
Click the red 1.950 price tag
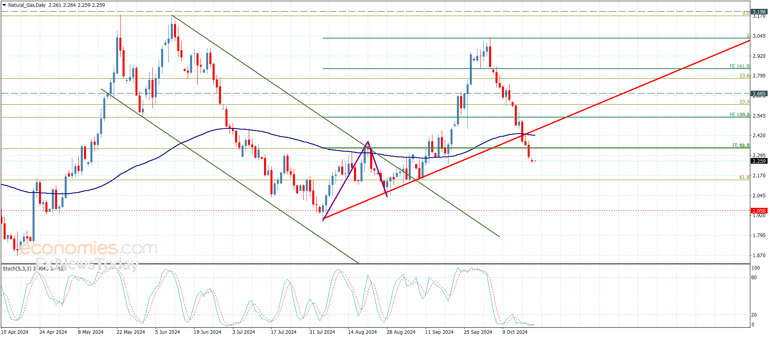tap(759, 211)
